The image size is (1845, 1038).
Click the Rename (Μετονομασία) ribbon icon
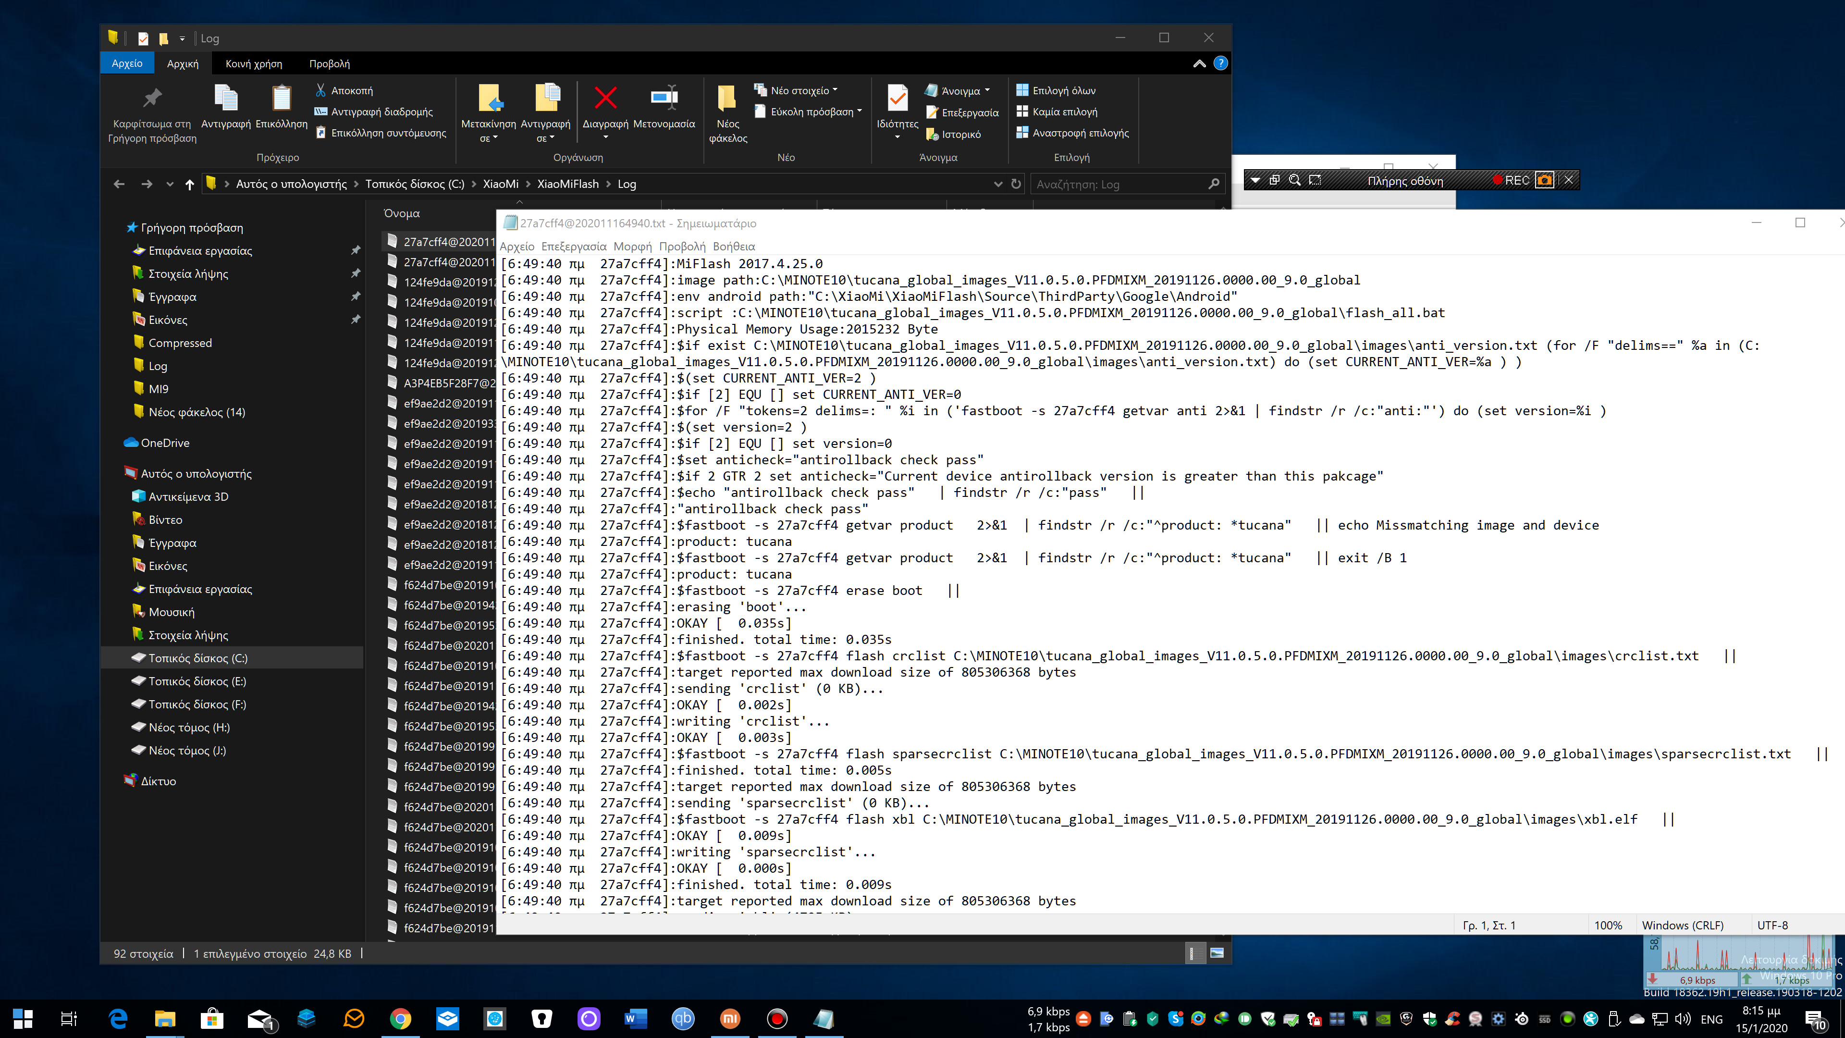pyautogui.click(x=664, y=98)
